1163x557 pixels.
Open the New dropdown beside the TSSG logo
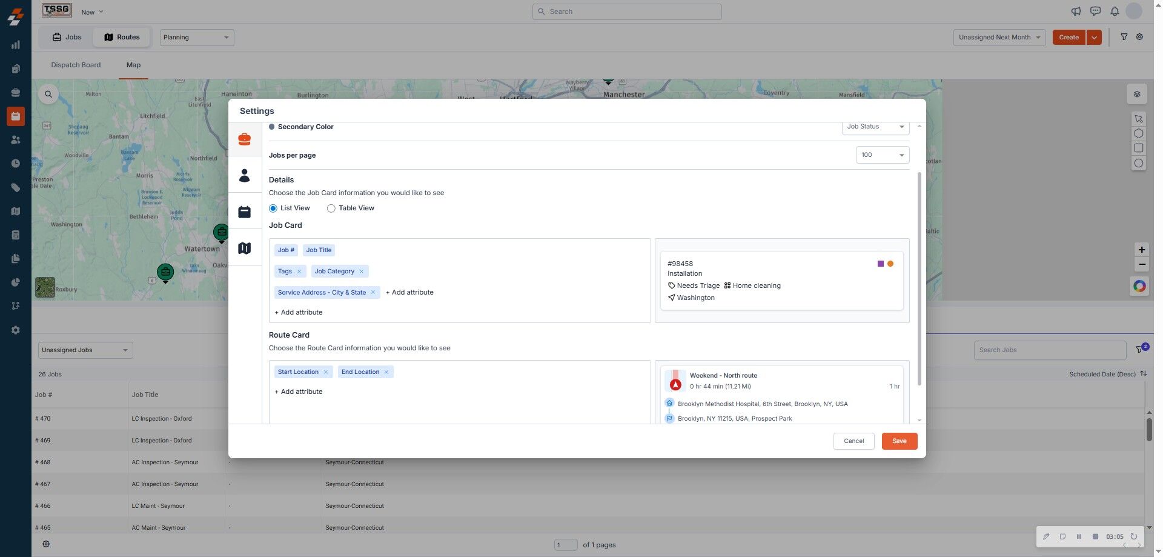(x=93, y=12)
